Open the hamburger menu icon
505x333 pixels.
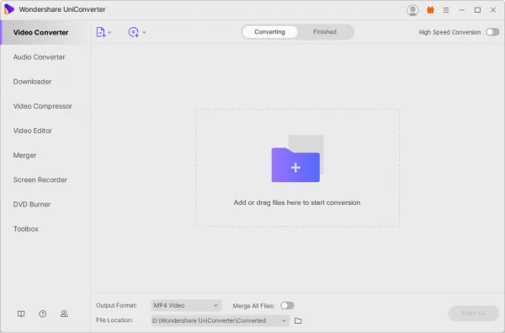point(446,10)
